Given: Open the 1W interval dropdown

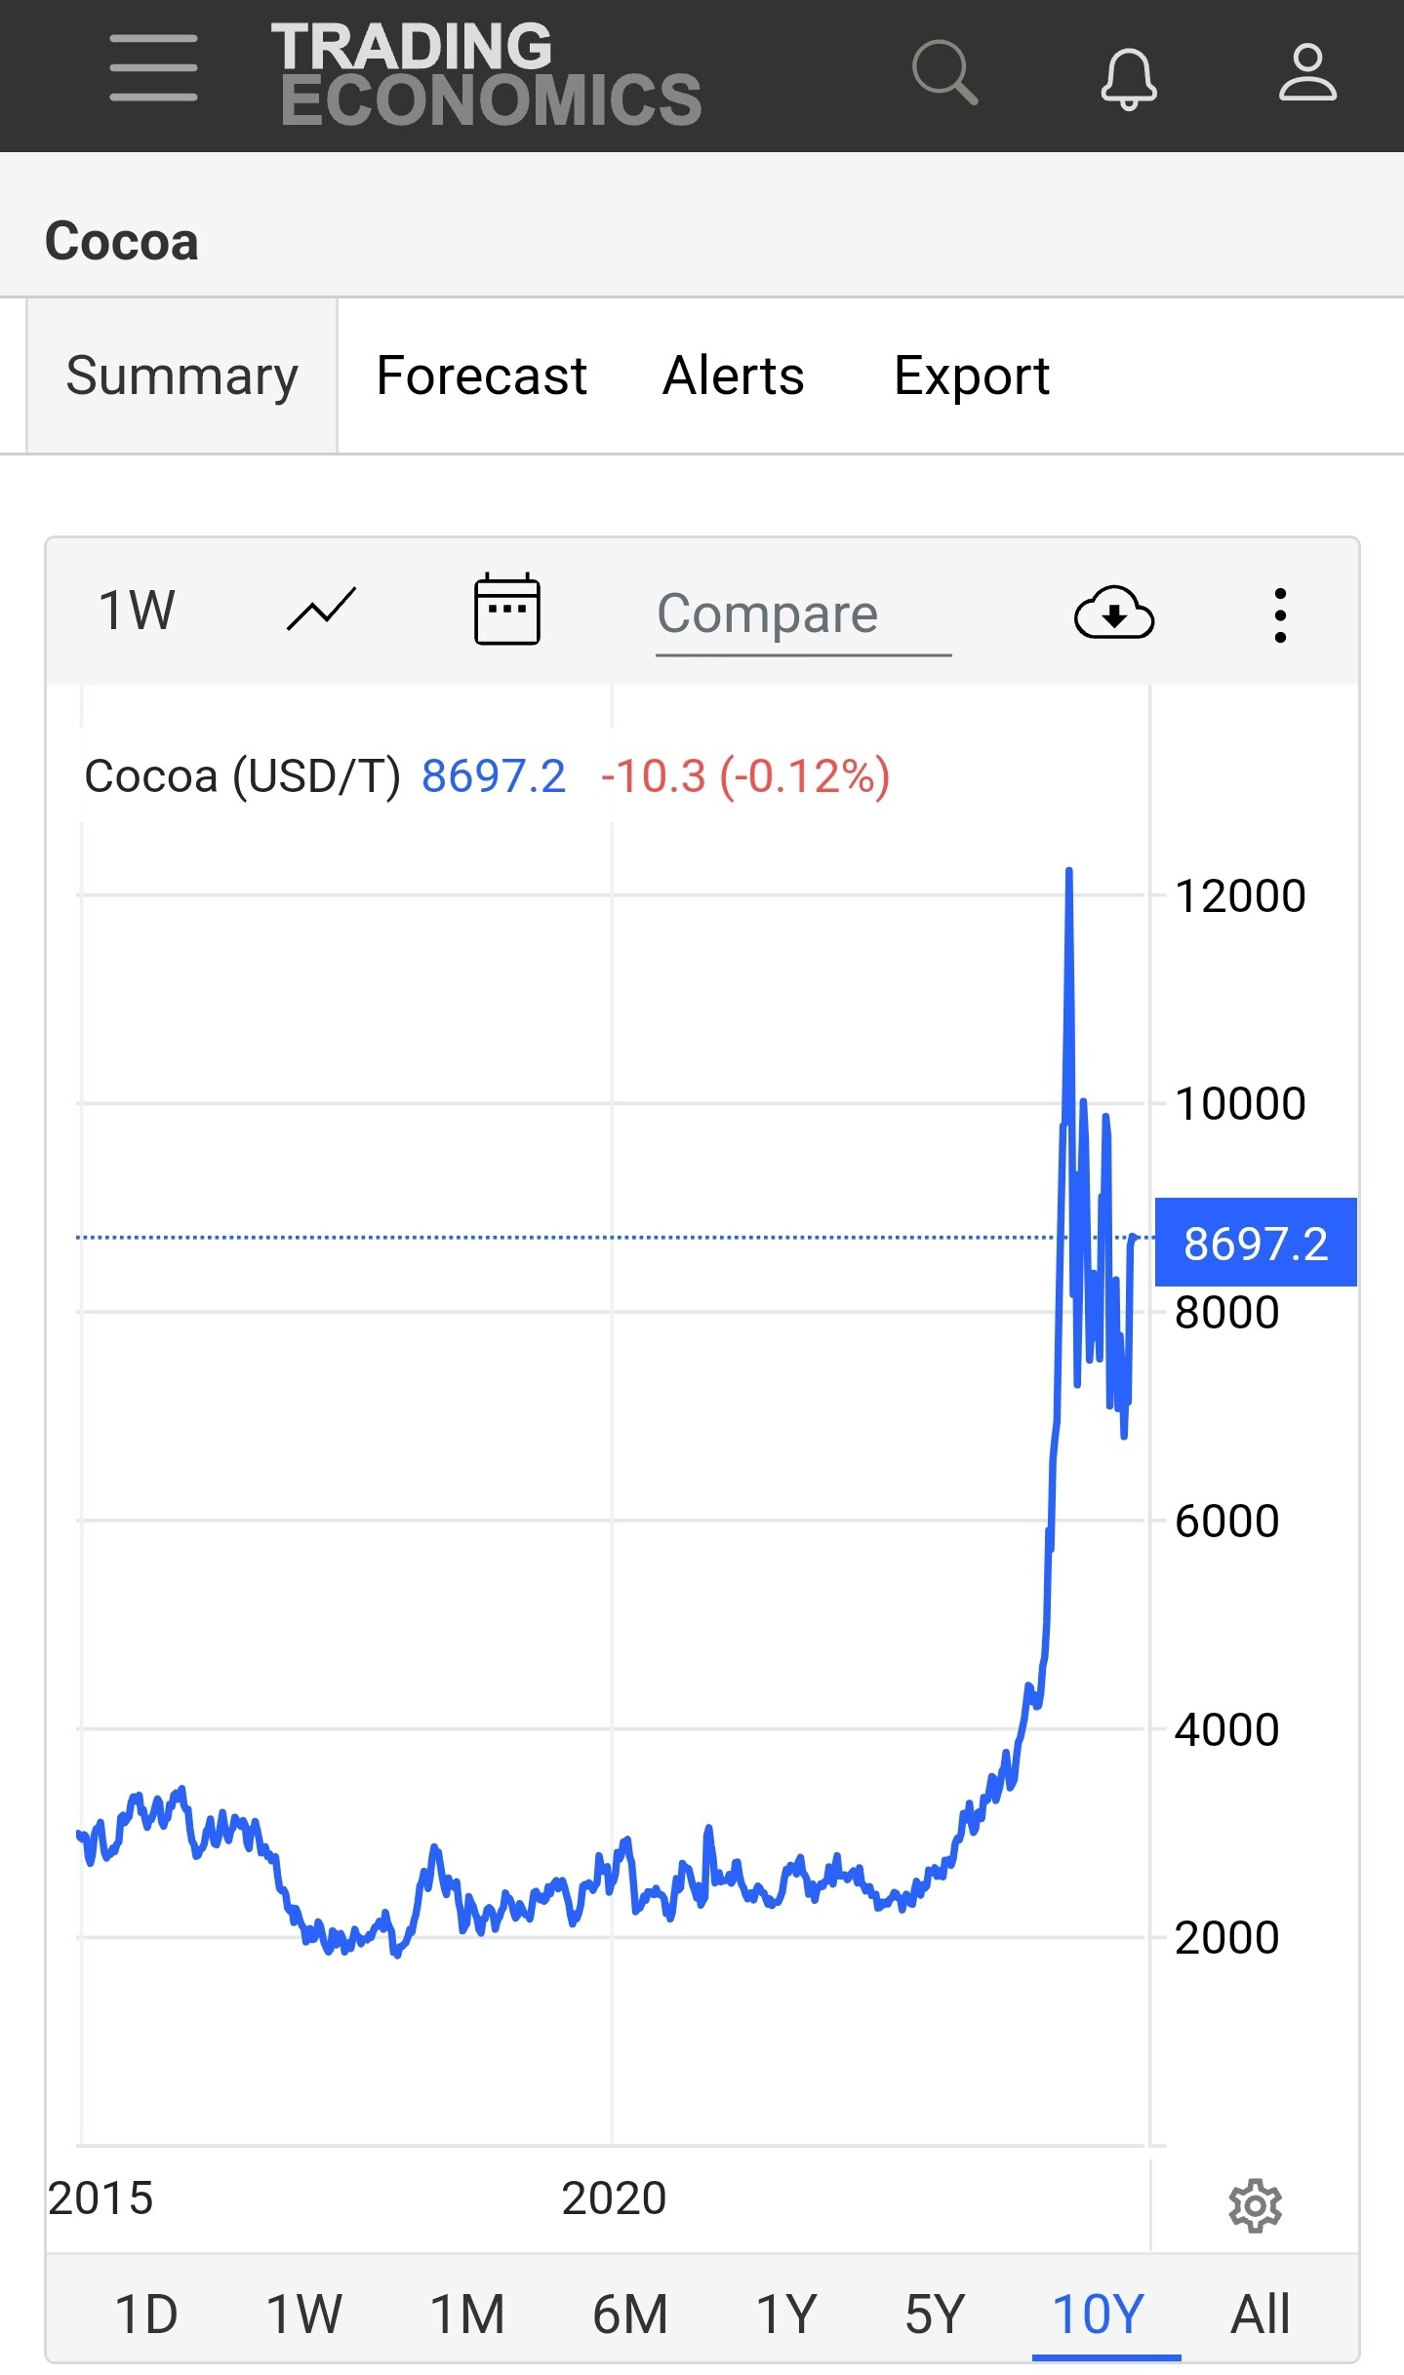Looking at the screenshot, I should coord(137,612).
